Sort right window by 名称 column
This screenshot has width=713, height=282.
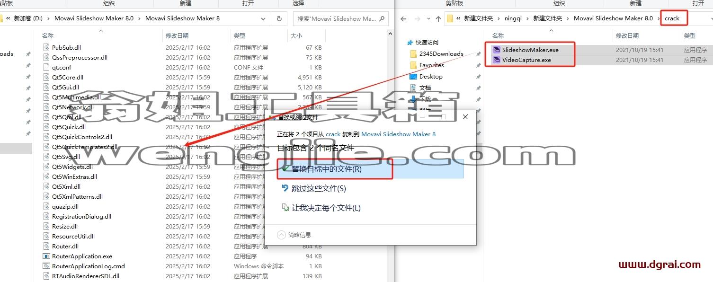point(498,35)
